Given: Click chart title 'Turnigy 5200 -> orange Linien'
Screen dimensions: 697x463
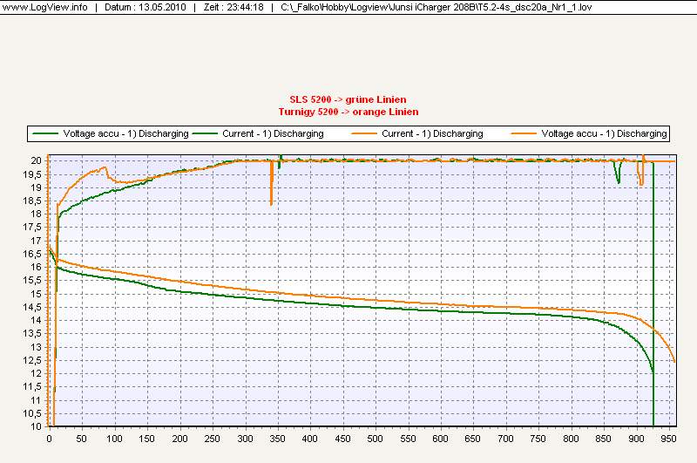Looking at the screenshot, I should [x=348, y=112].
